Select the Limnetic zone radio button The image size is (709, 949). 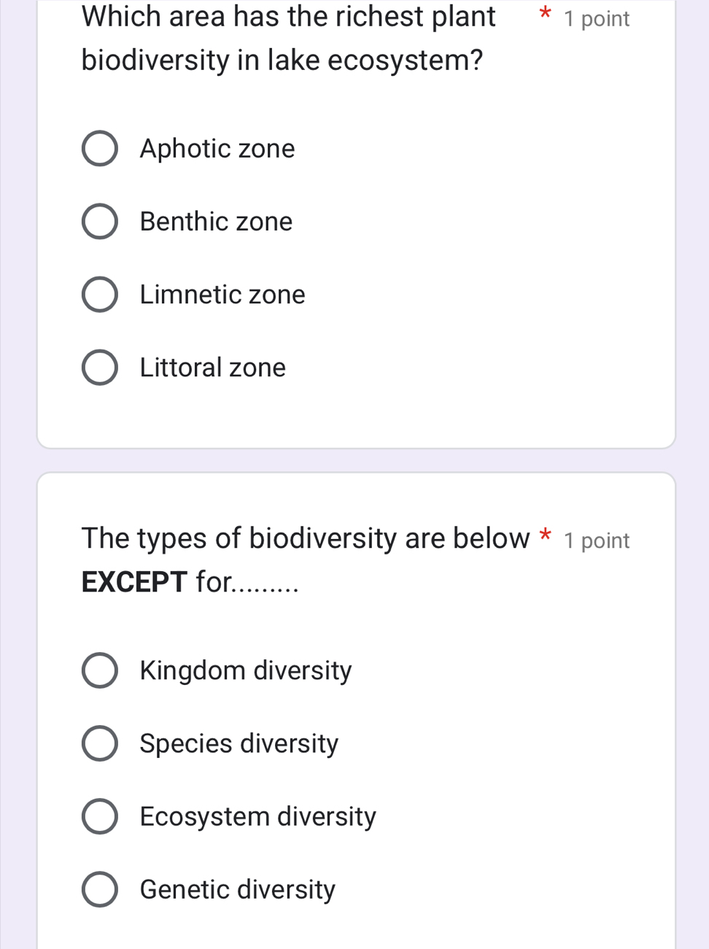[x=100, y=295]
